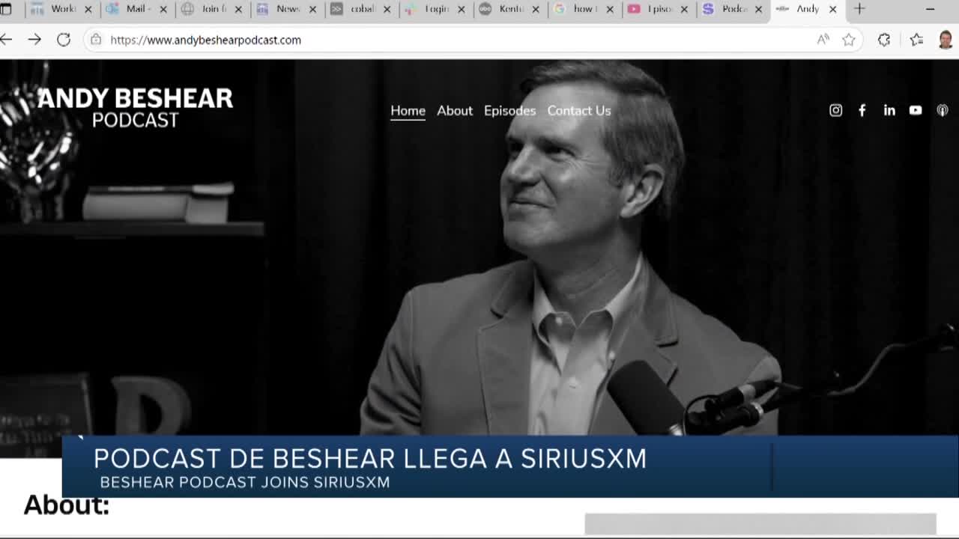Open the About page
Viewport: 959px width, 539px height.
coord(455,111)
